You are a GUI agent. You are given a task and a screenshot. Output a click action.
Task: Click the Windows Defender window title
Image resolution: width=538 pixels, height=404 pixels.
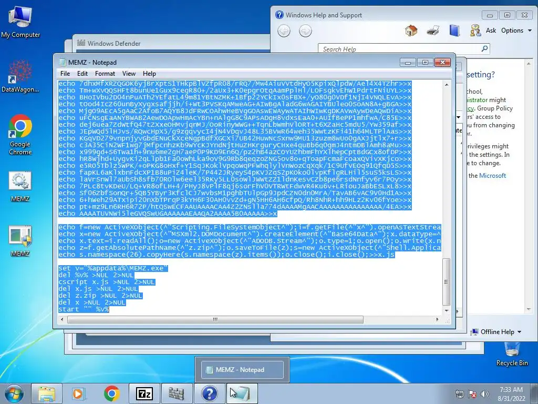pos(114,44)
